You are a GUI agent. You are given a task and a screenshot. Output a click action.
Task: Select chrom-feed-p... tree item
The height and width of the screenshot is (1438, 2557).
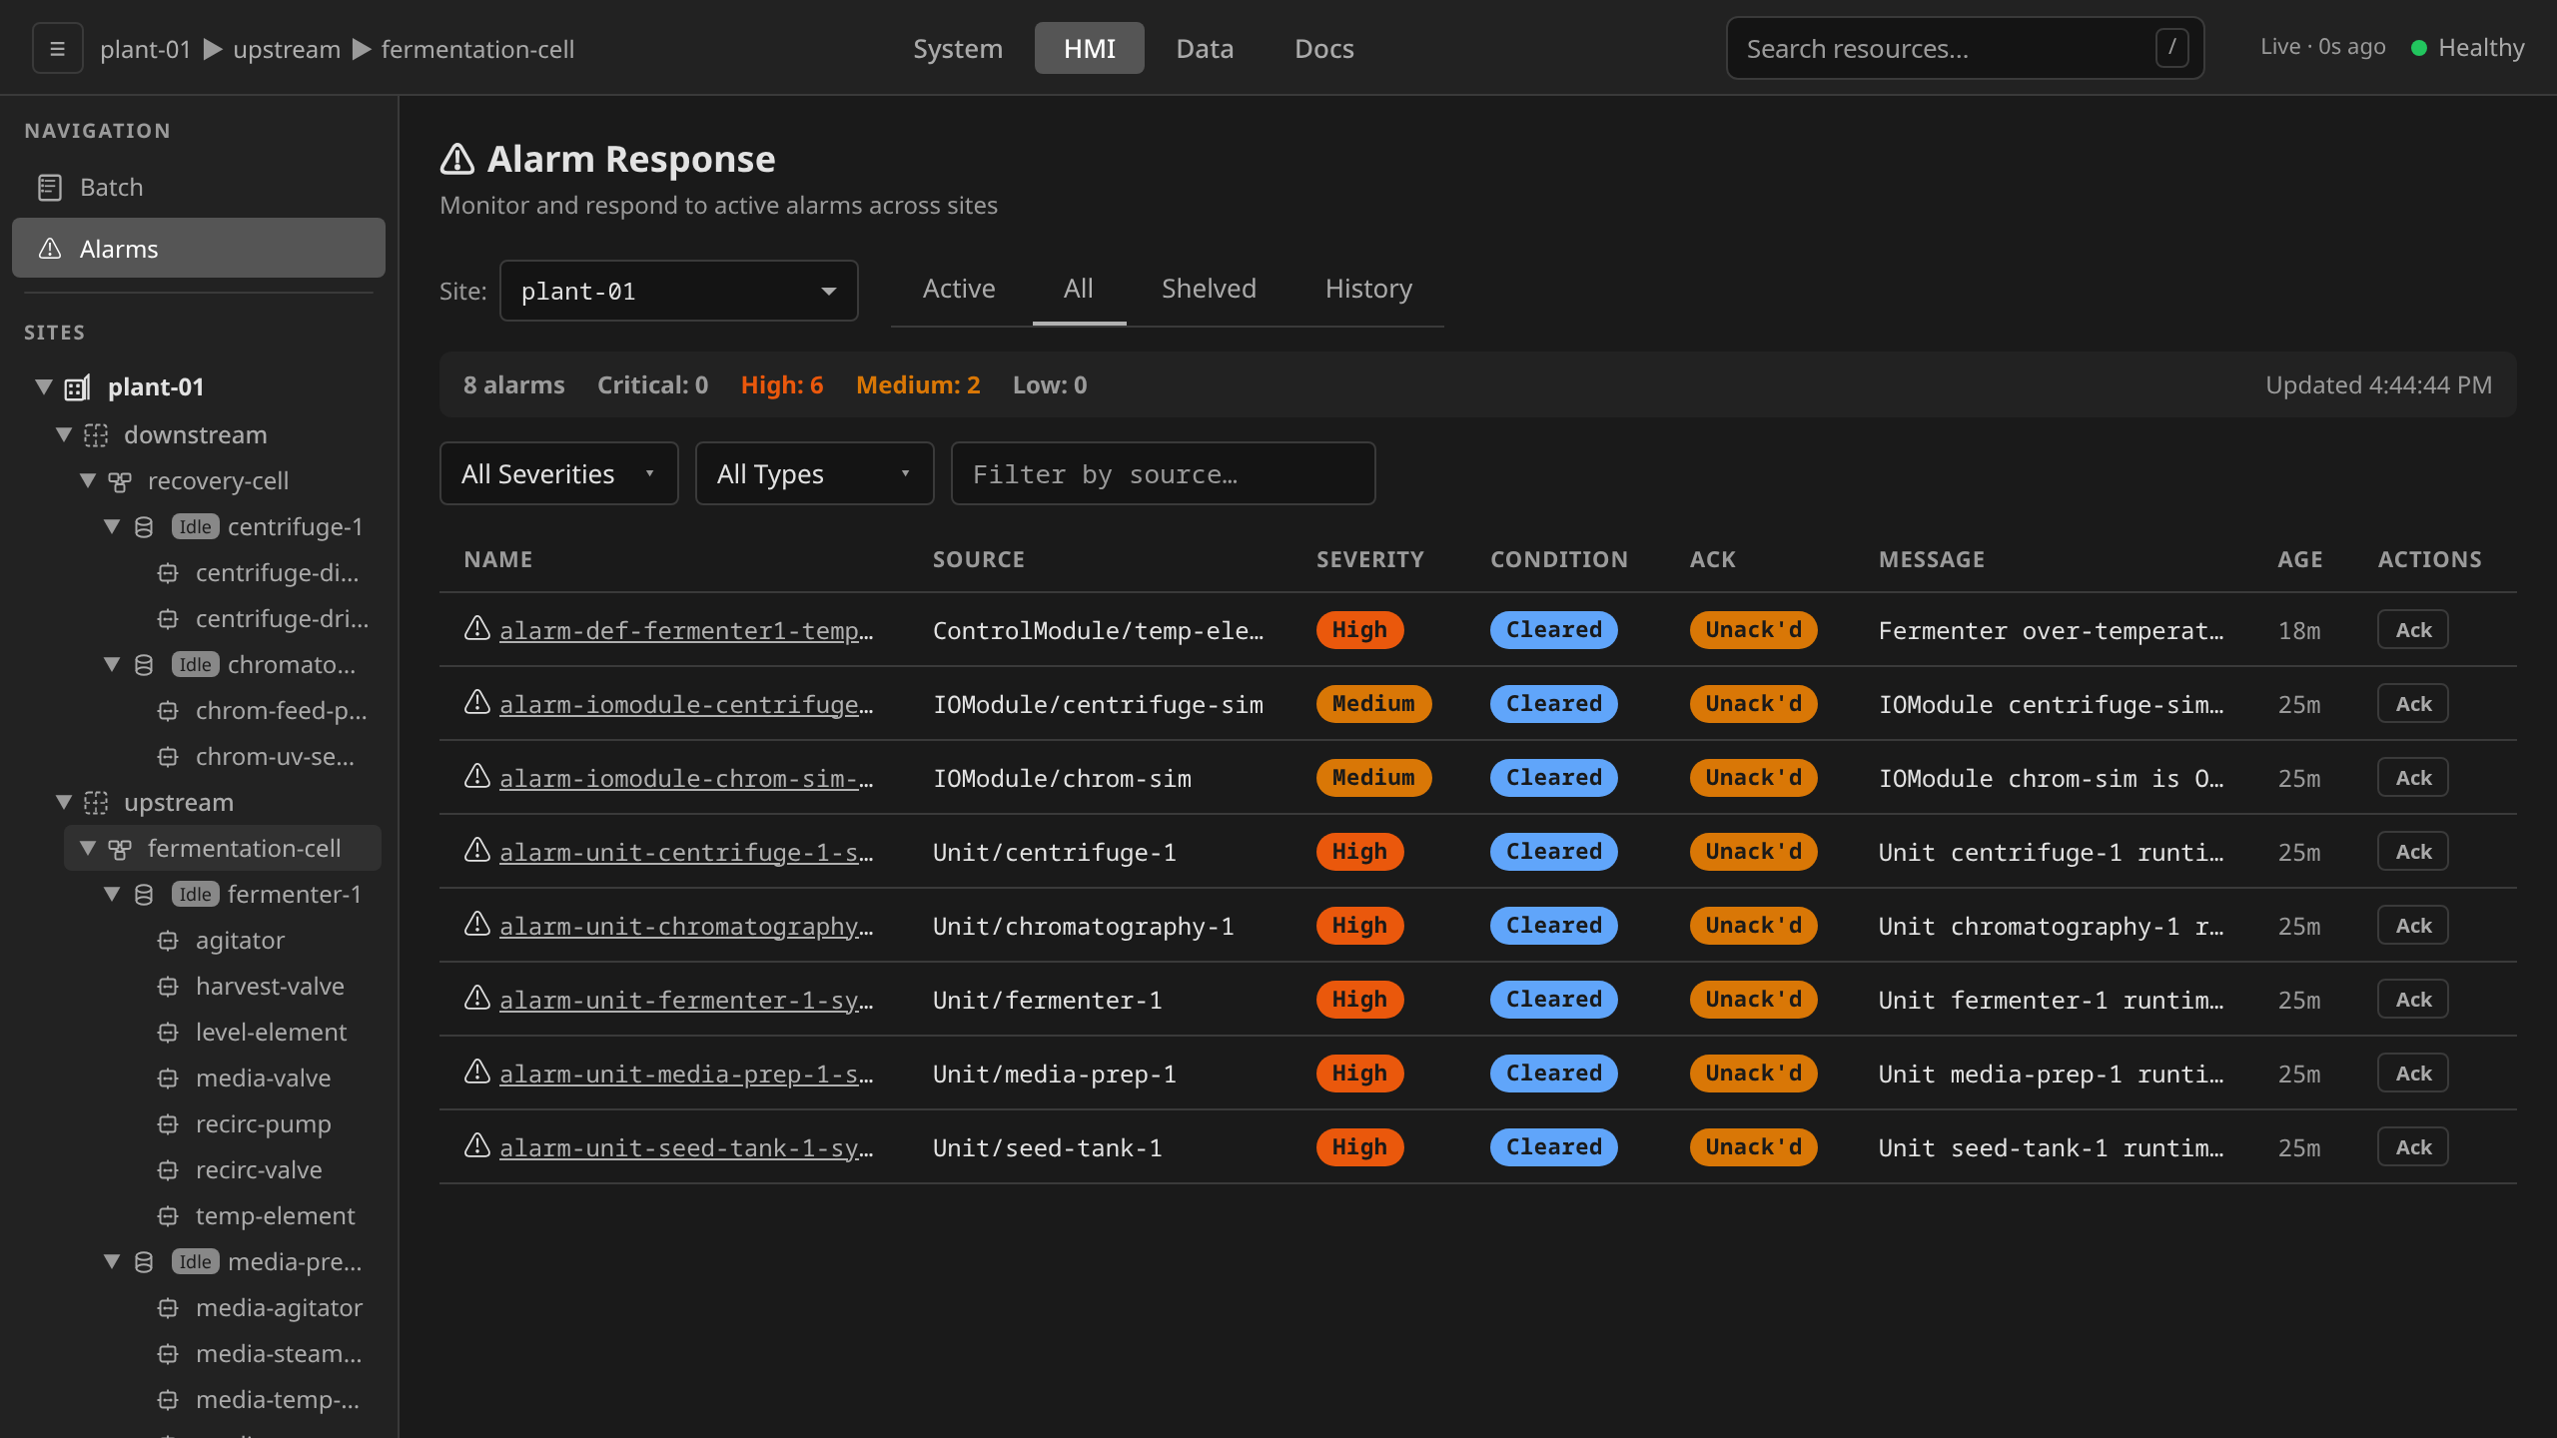[281, 710]
